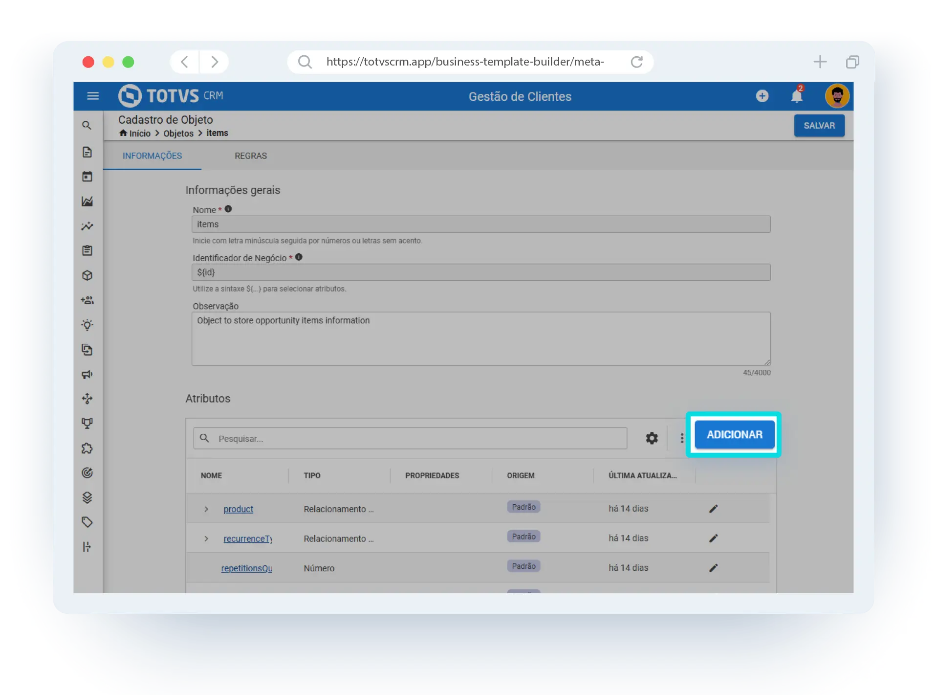
Task: Edit the product attribute with pencil icon
Action: (713, 509)
